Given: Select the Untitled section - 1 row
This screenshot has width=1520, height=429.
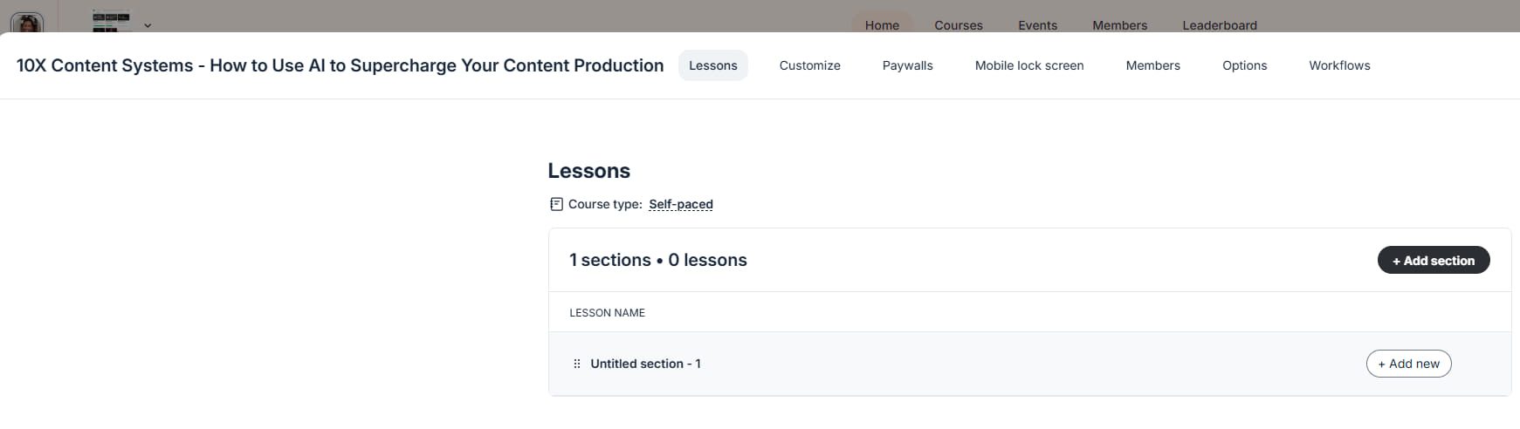Looking at the screenshot, I should [x=1029, y=364].
